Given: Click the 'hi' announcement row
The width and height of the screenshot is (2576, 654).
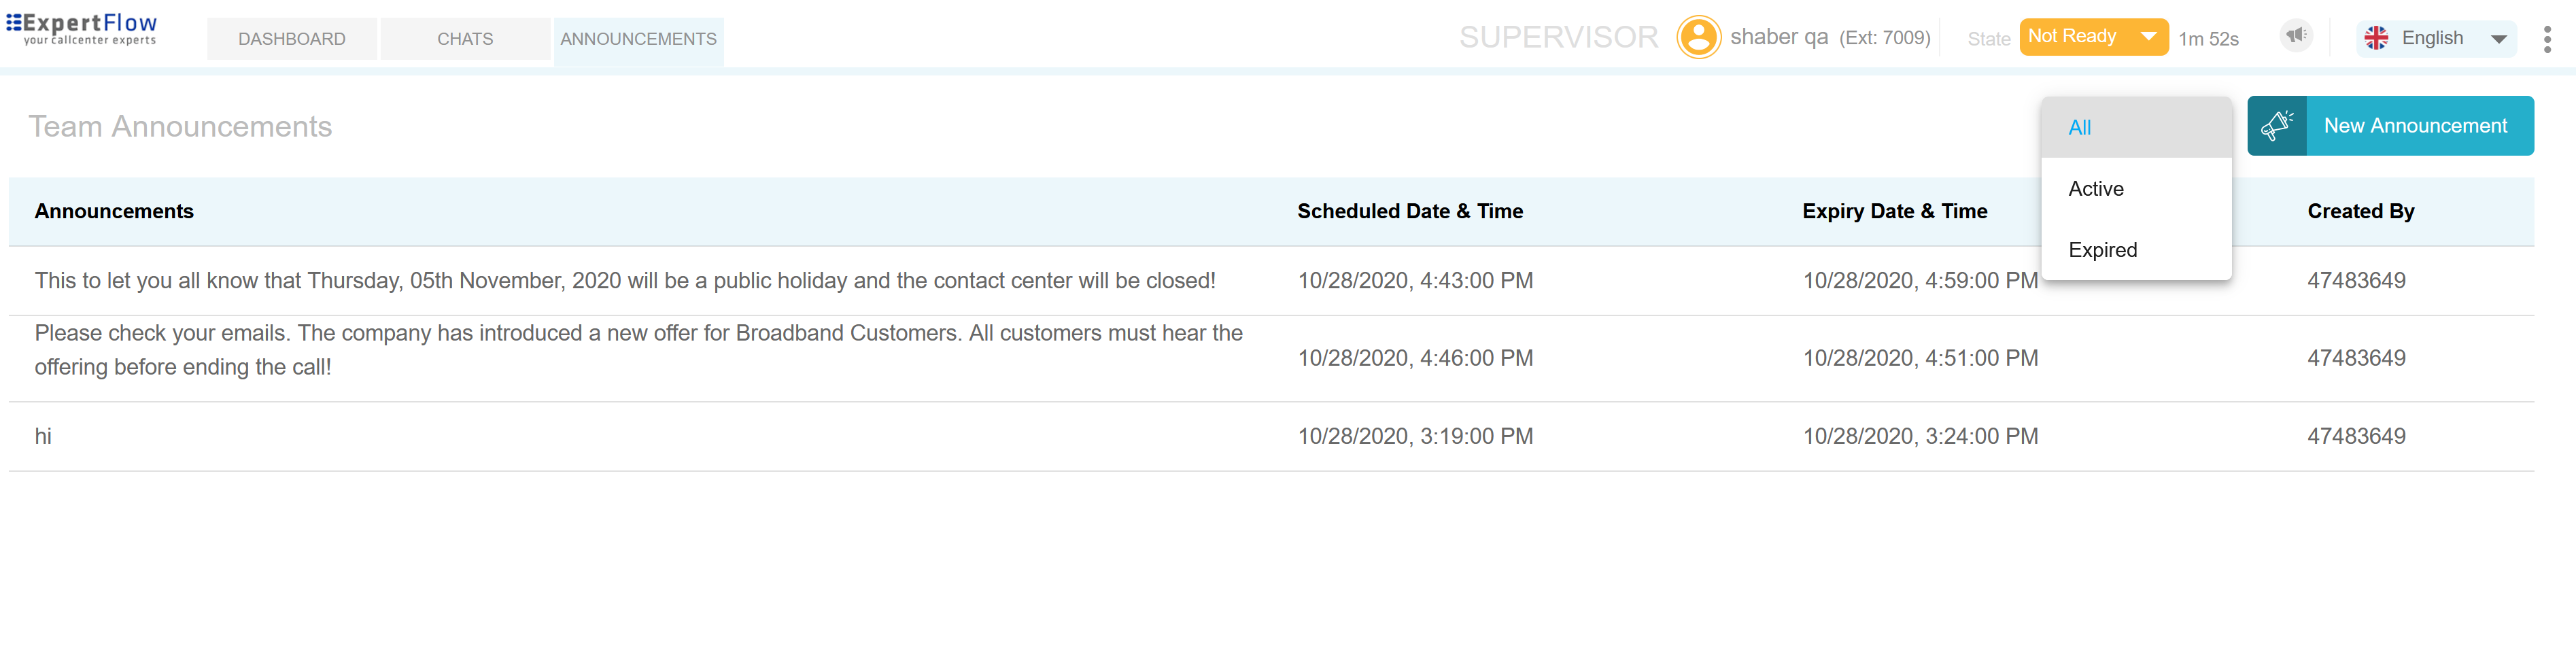Looking at the screenshot, I should [x=43, y=436].
